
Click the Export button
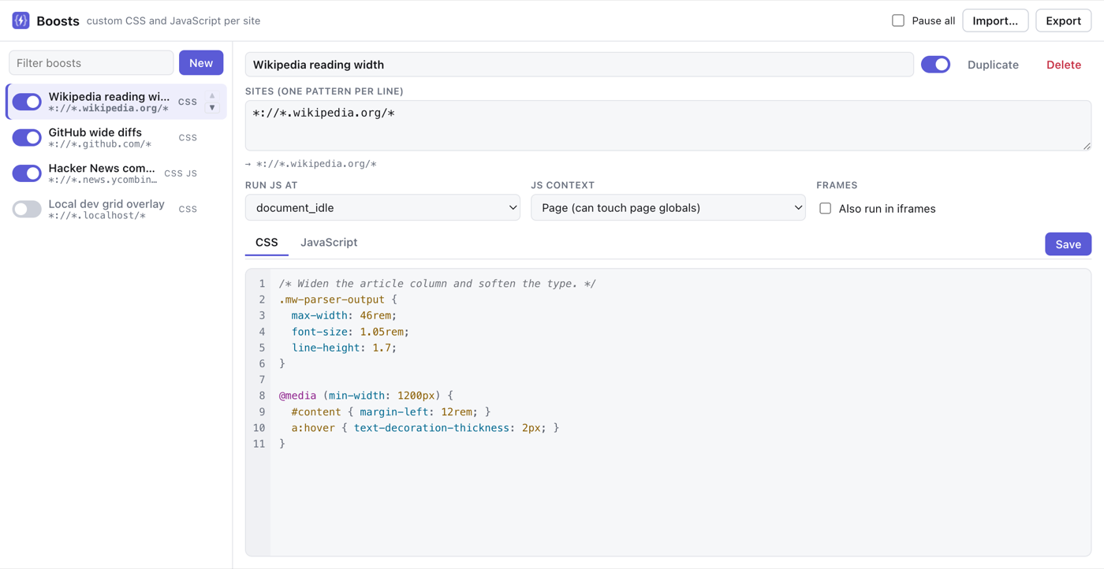pyautogui.click(x=1063, y=20)
